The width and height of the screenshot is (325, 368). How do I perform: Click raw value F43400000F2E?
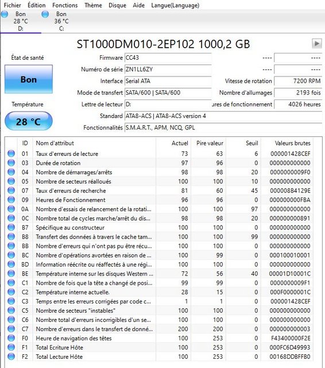[x=291, y=338]
